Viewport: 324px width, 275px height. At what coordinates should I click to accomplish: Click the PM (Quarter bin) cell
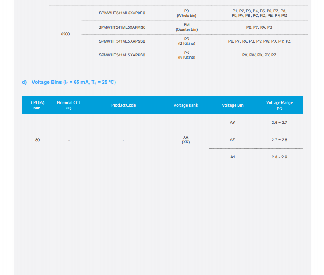pos(187,27)
